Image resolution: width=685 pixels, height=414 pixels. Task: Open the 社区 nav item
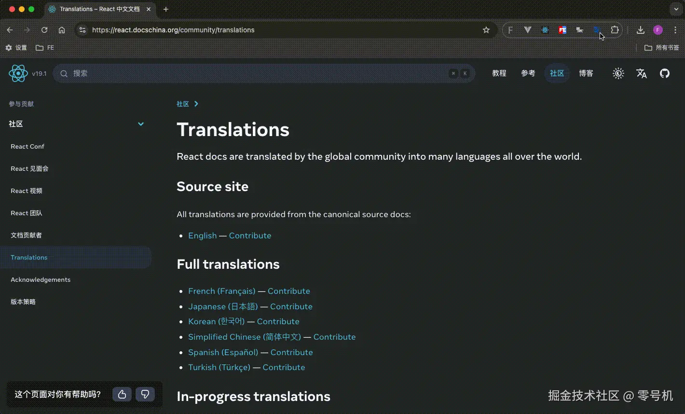[557, 73]
